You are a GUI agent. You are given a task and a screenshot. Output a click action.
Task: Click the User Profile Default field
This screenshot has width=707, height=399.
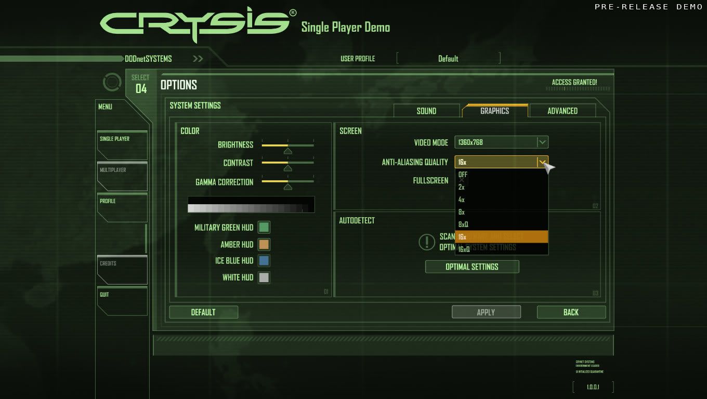[448, 59]
